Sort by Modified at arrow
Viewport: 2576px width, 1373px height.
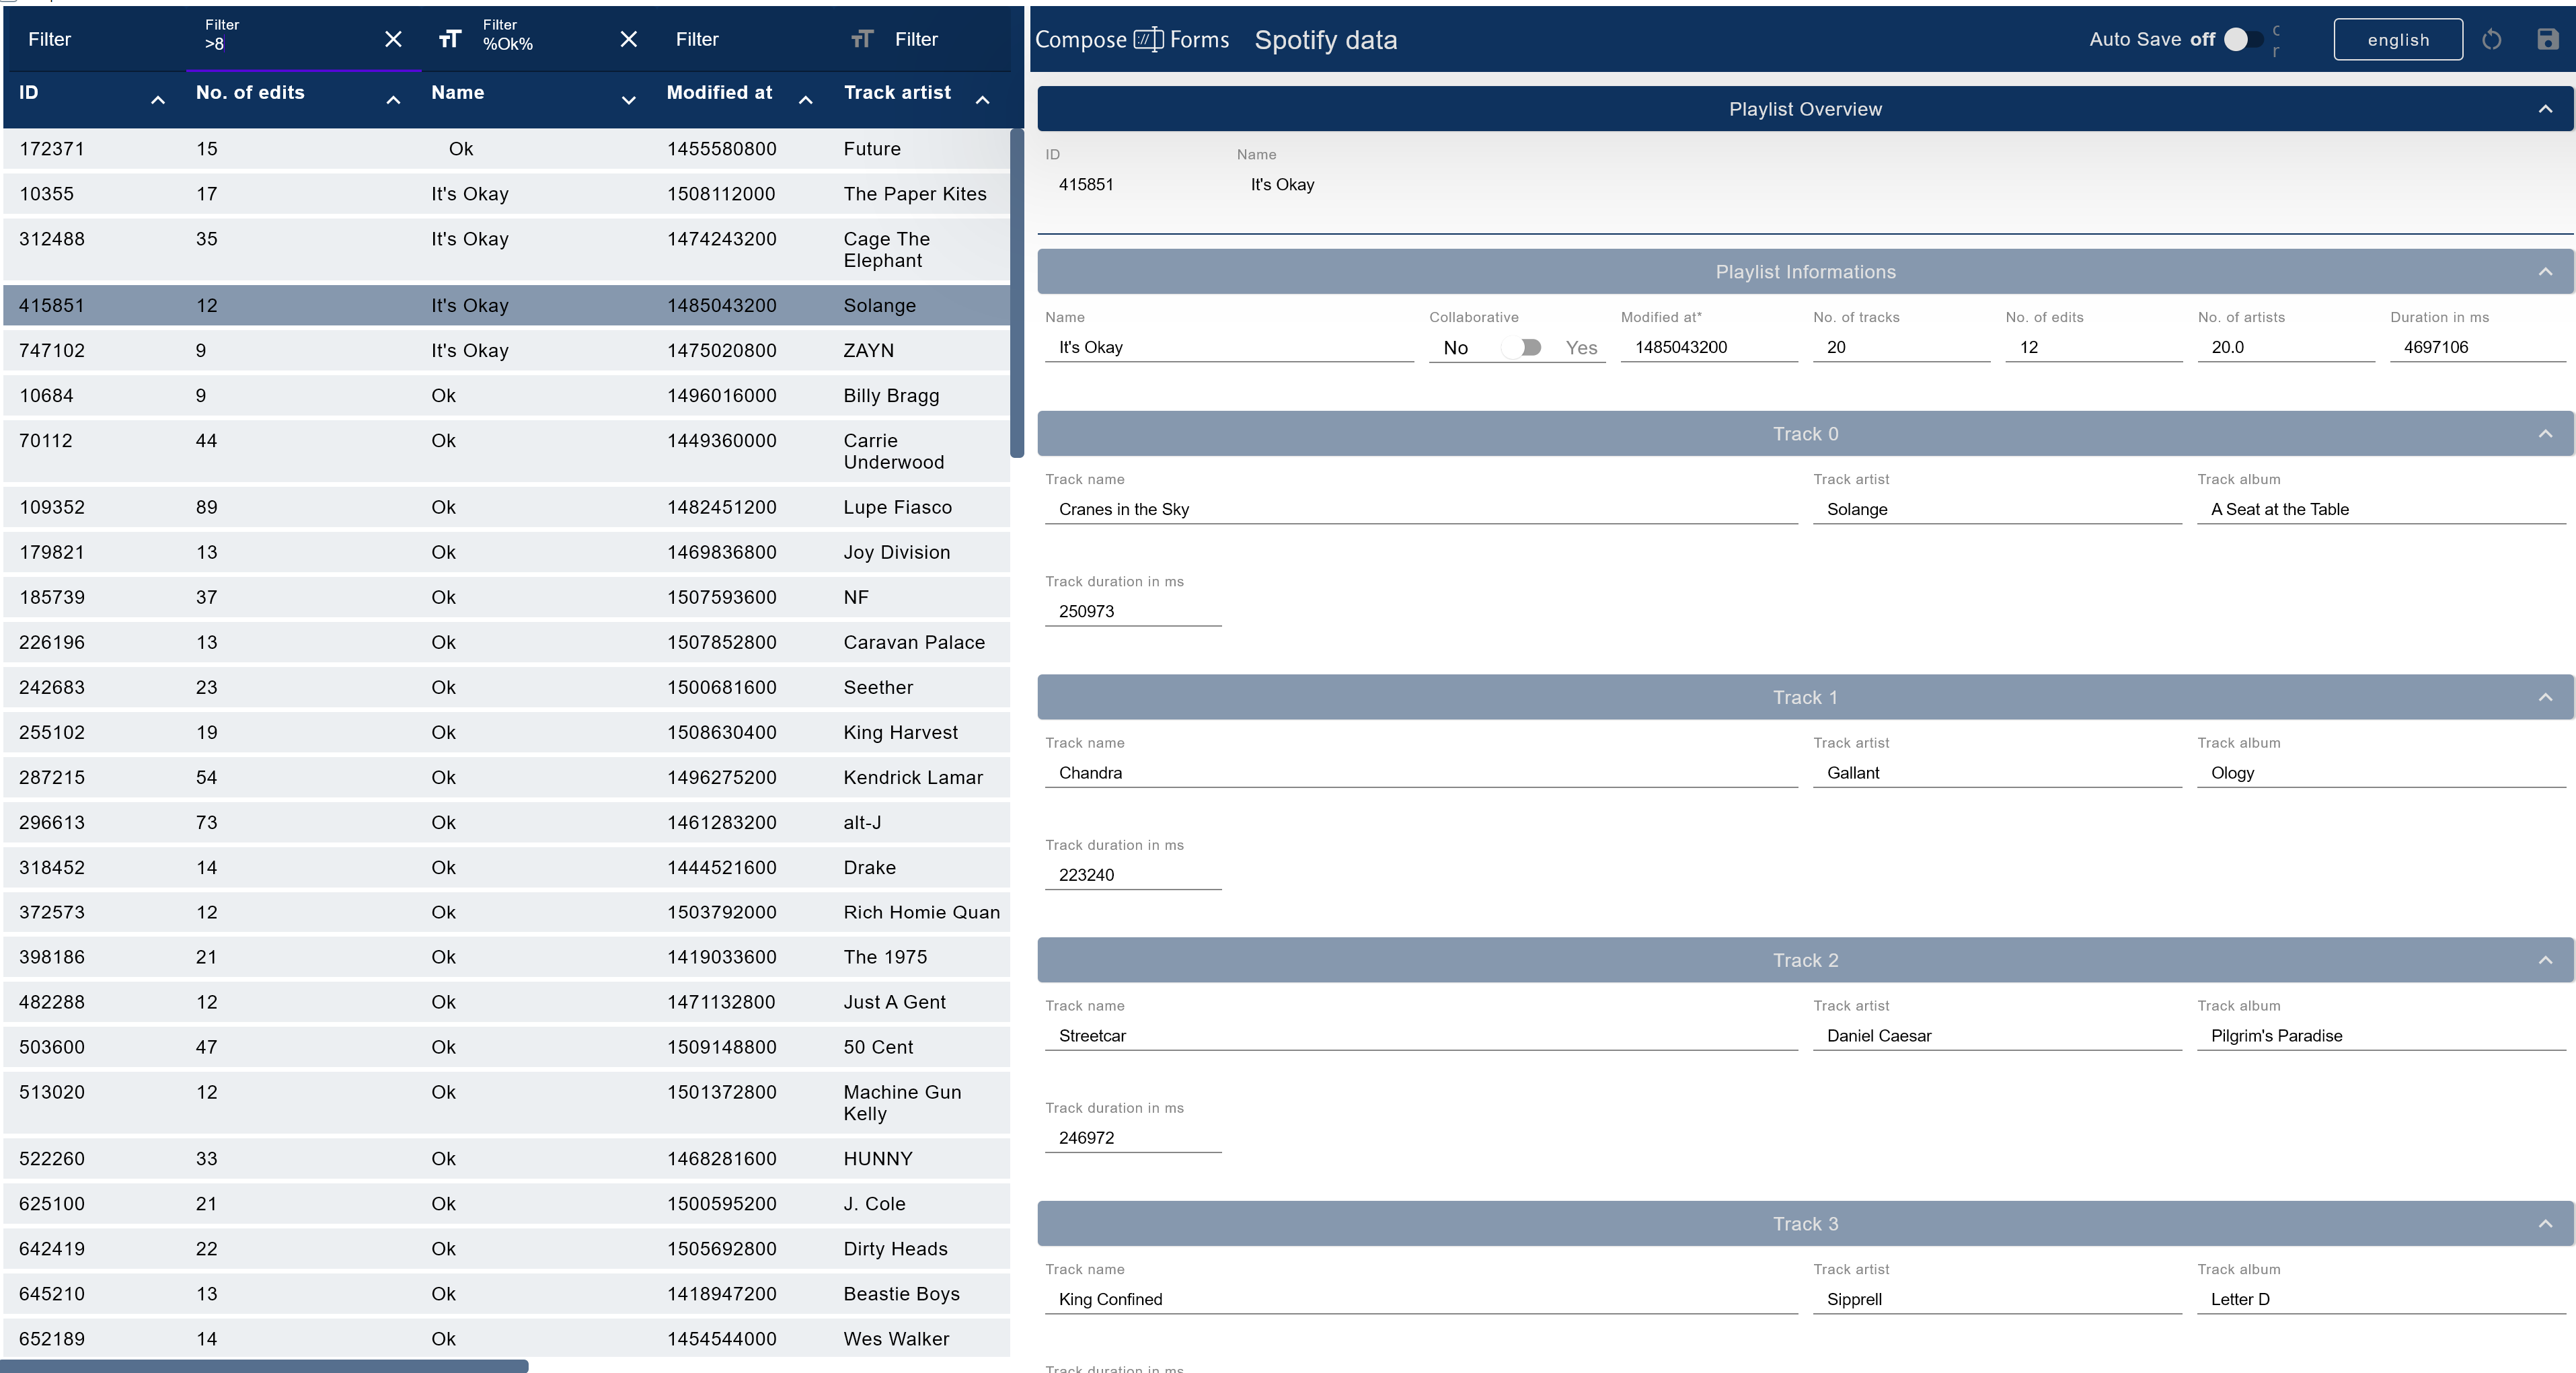coord(805,99)
